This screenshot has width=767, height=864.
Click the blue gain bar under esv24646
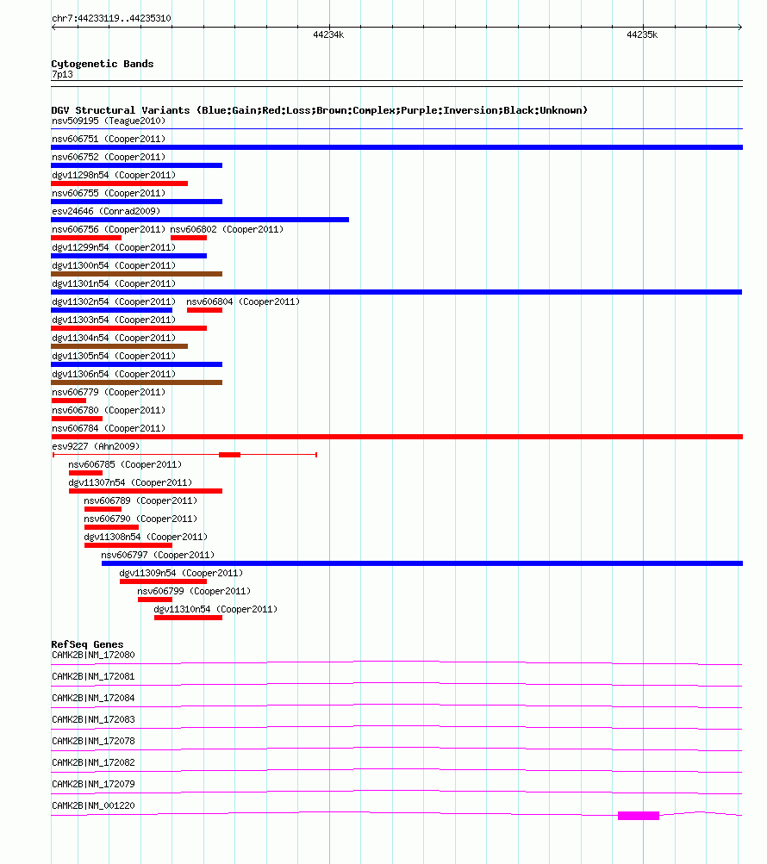click(x=200, y=220)
